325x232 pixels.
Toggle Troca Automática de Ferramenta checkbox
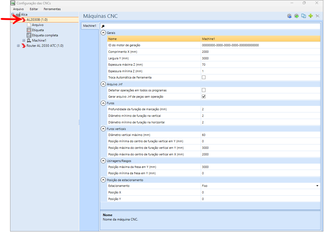[204, 77]
